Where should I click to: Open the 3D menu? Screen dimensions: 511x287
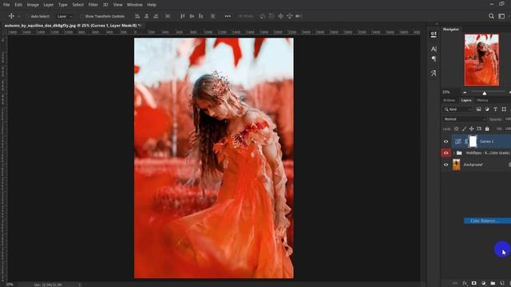tap(105, 5)
